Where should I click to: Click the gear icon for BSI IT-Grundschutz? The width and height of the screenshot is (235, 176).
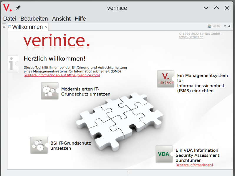pyautogui.click(x=39, y=145)
